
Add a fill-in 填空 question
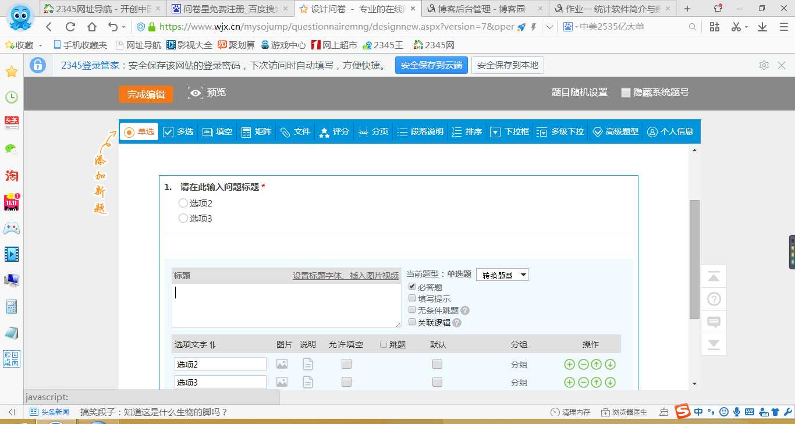[x=217, y=132]
